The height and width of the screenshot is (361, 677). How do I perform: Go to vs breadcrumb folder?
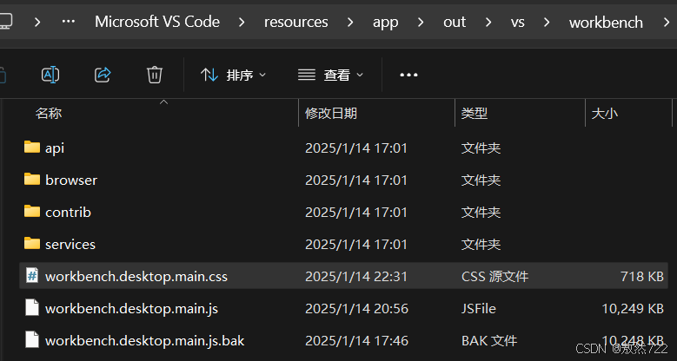[x=518, y=22]
